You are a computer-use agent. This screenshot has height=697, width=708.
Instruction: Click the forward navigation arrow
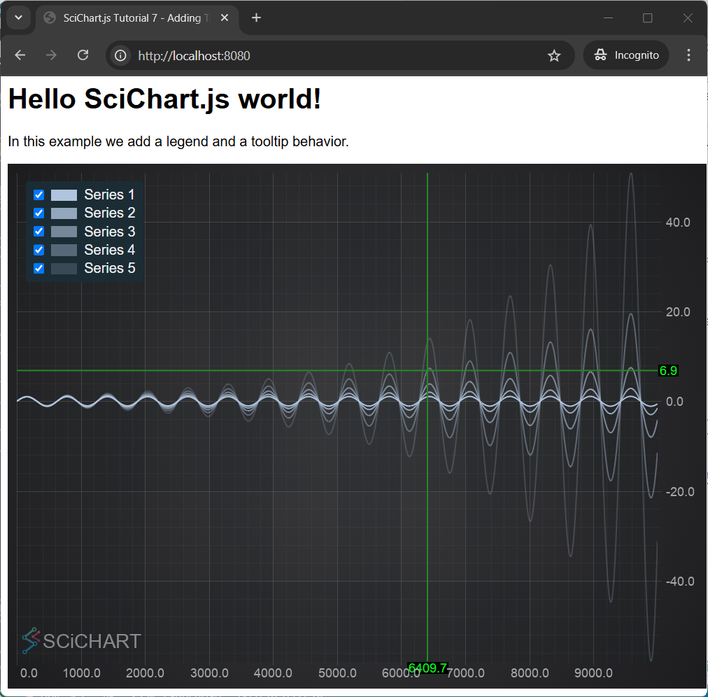(x=52, y=55)
